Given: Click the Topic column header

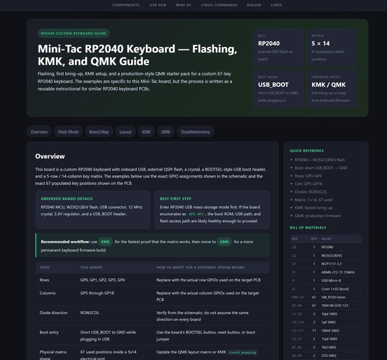Looking at the screenshot, I should (x=45, y=267).
